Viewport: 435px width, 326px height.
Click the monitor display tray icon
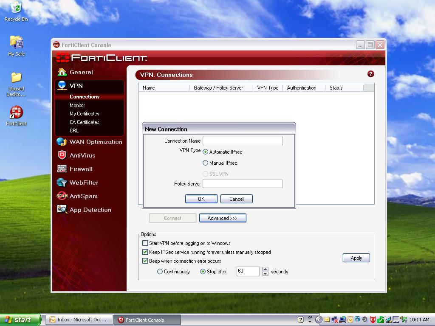pos(396,320)
